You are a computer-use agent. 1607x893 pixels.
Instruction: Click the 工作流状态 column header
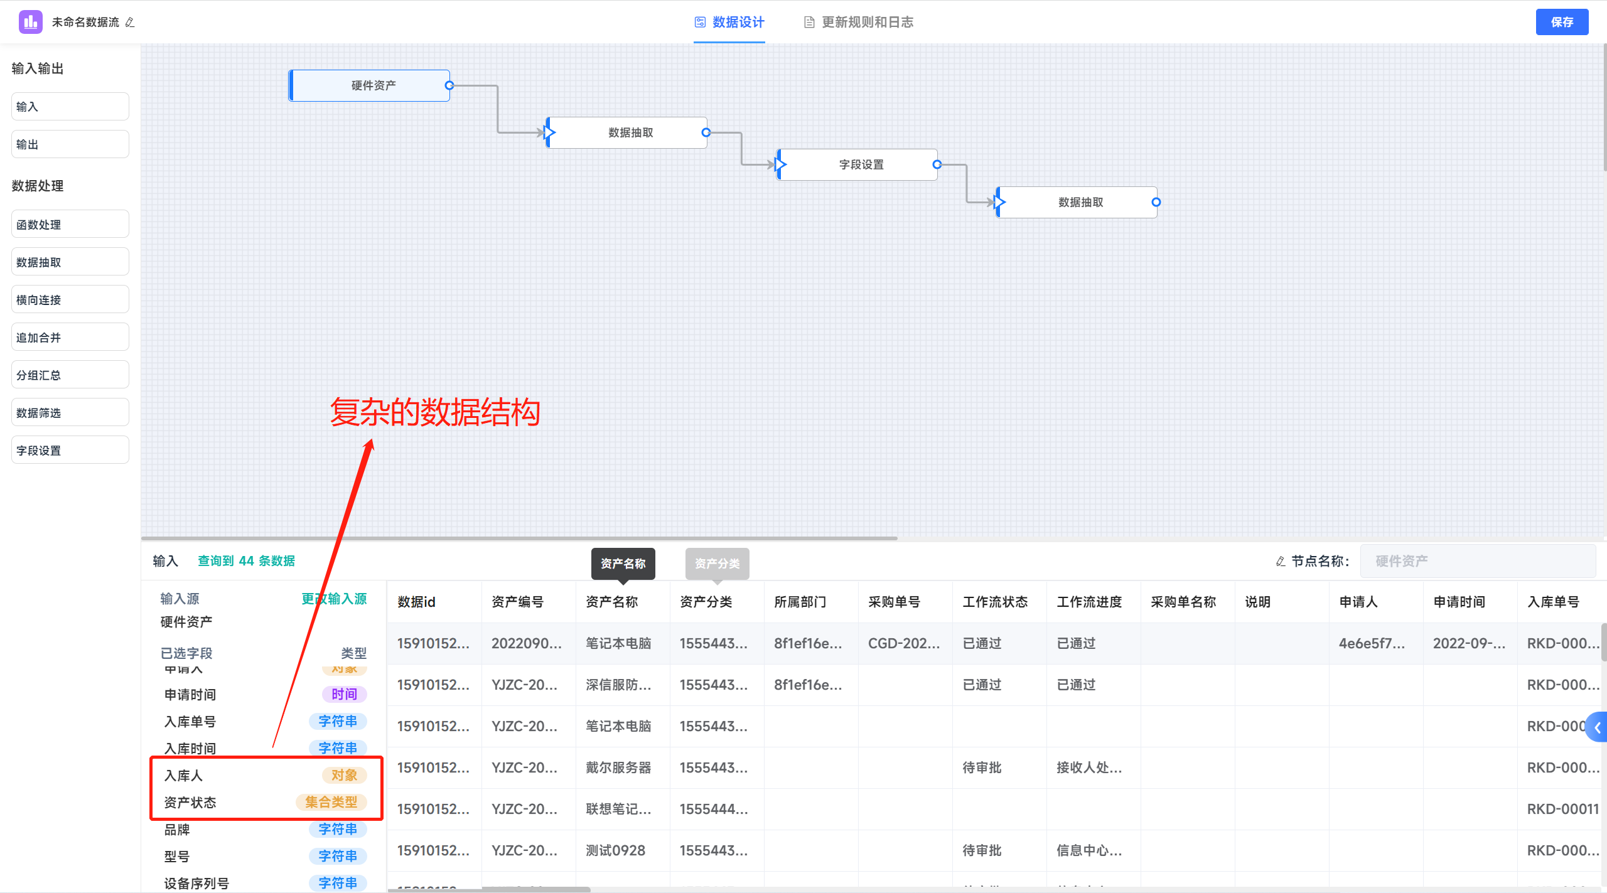click(999, 602)
